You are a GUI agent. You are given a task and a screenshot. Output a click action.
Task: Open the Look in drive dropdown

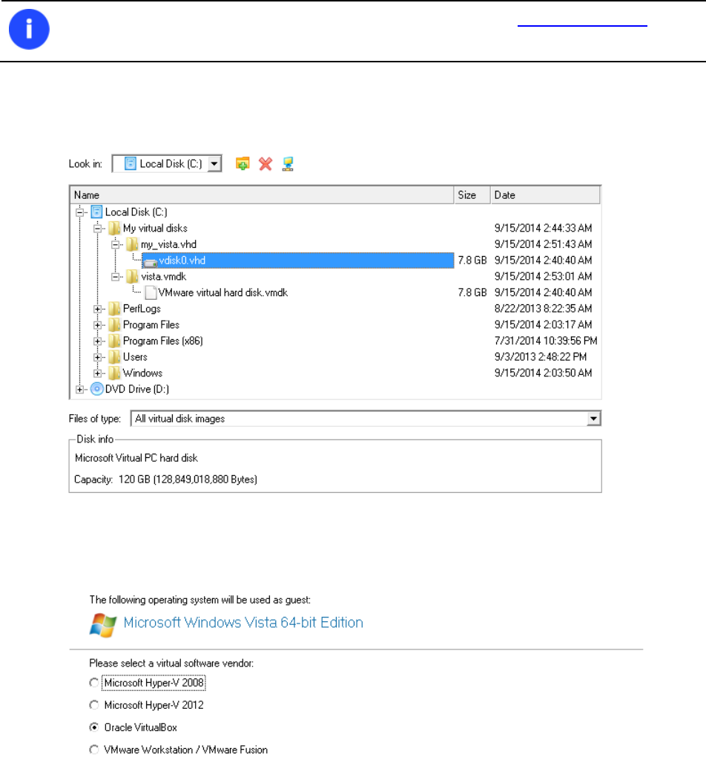(214, 163)
